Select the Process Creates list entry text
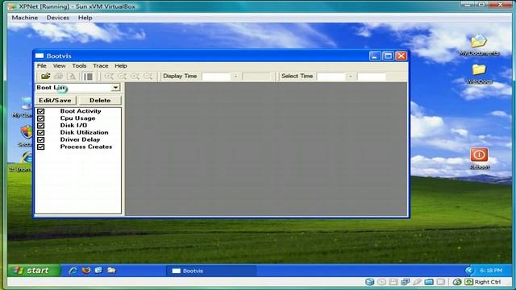The image size is (516, 290). point(86,147)
